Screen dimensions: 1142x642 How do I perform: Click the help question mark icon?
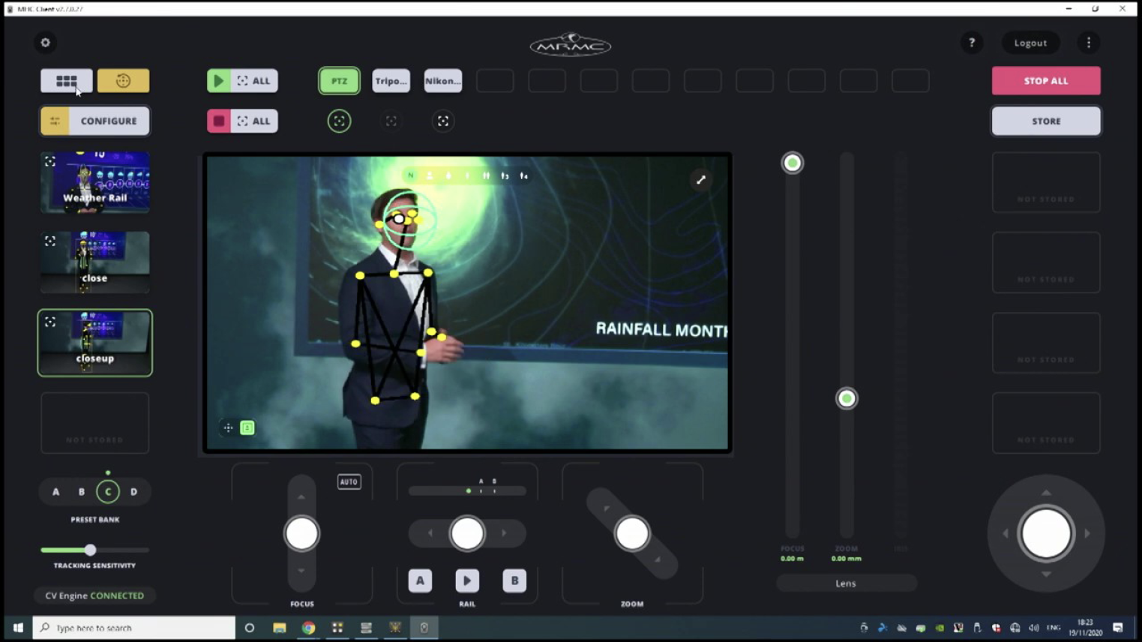(972, 43)
